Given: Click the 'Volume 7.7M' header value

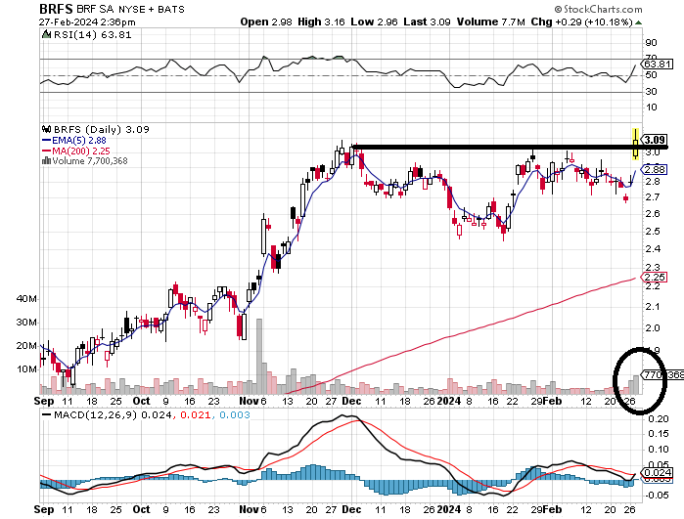Looking at the screenshot, I should tap(491, 22).
